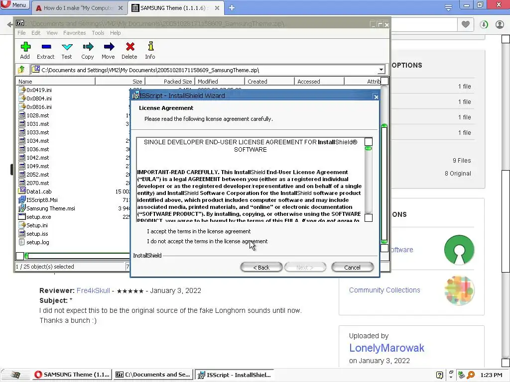This screenshot has height=382, width=510.
Task: Select the Data1.cab file icon
Action: click(22, 191)
